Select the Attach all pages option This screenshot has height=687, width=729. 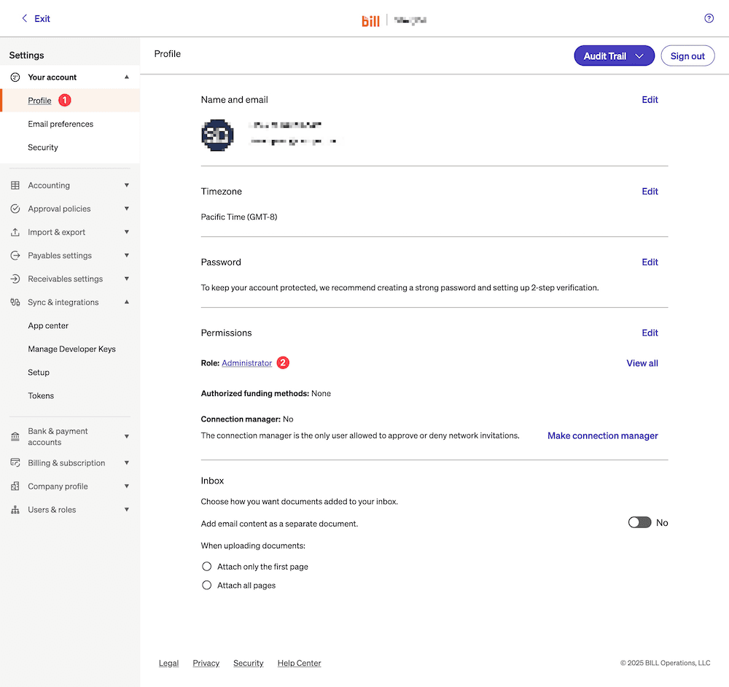pos(206,585)
